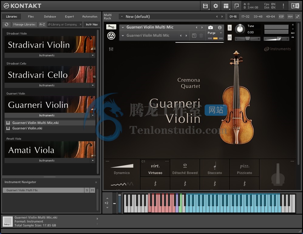Viewport: 303px width, 234px height.
Task: Expand Amati Viola Instruments dropdown arrow
Action: [x=93, y=161]
